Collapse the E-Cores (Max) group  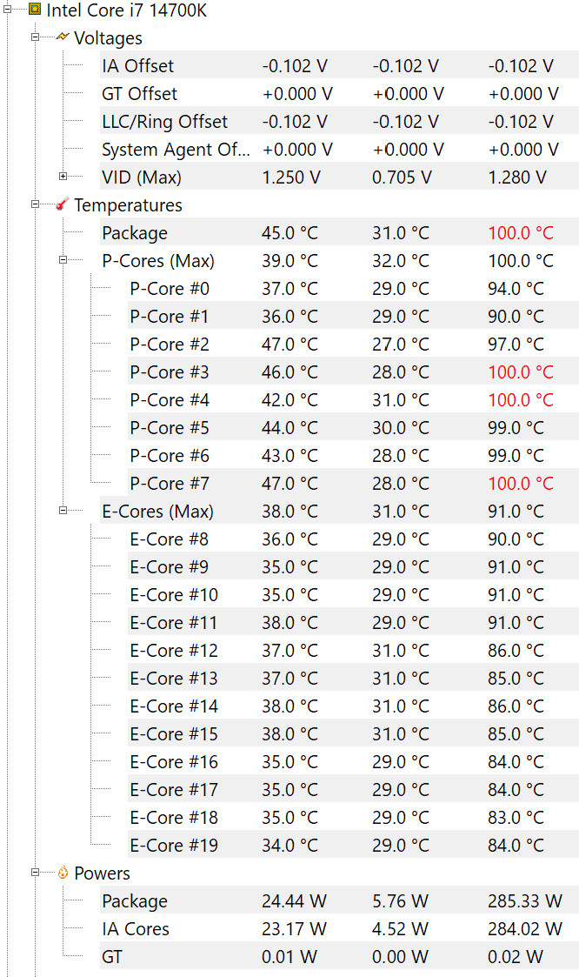click(63, 511)
